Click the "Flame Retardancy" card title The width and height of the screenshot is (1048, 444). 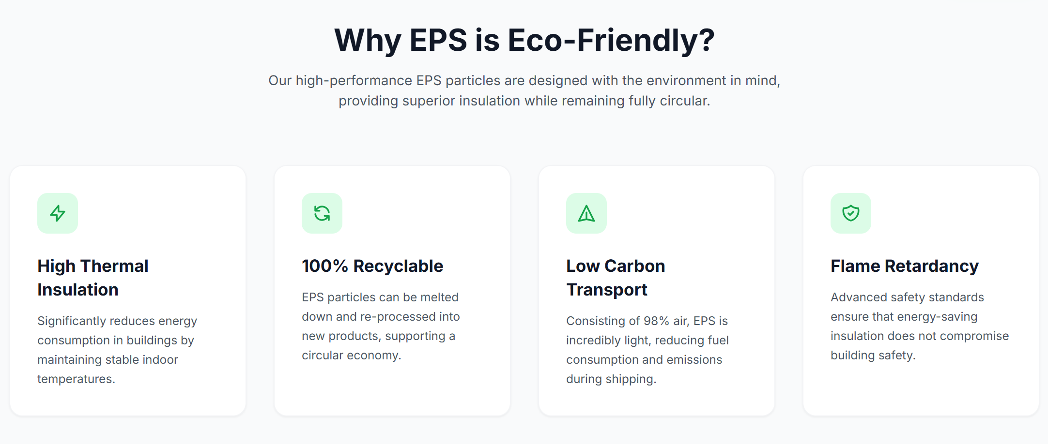(905, 266)
